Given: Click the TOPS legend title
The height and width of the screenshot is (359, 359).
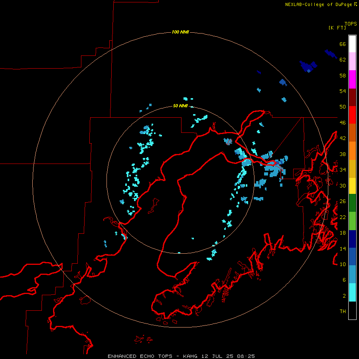Looking at the screenshot, I should pos(351,24).
